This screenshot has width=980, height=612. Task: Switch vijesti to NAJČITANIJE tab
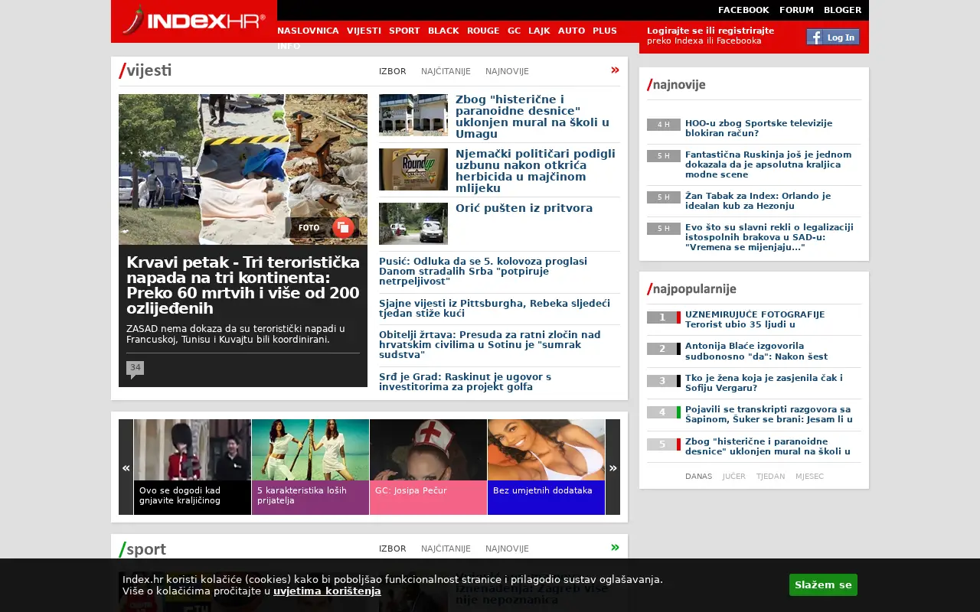[446, 71]
